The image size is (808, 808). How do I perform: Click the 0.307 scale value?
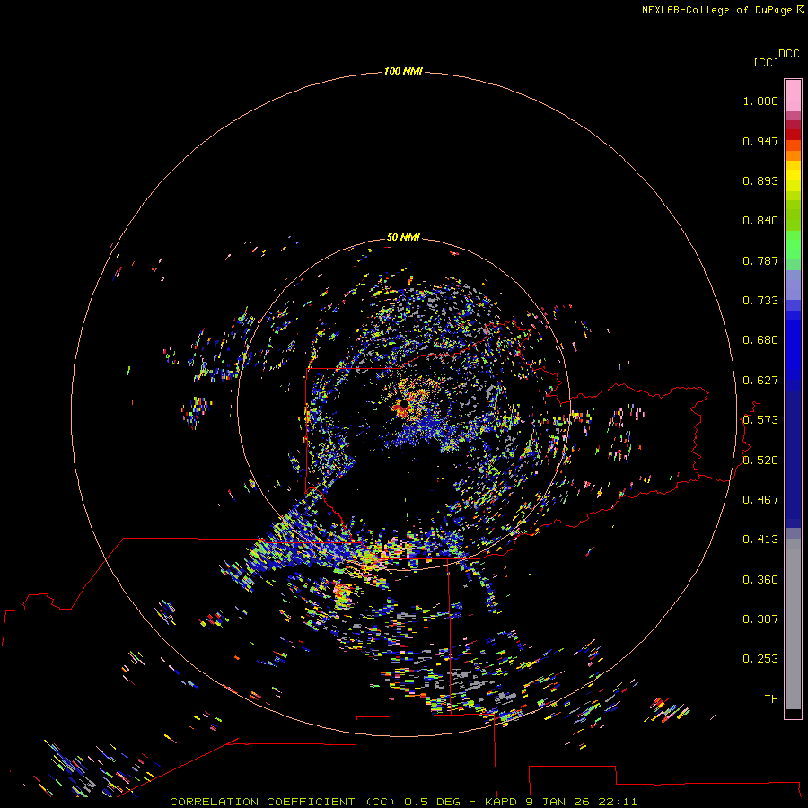[x=760, y=619]
